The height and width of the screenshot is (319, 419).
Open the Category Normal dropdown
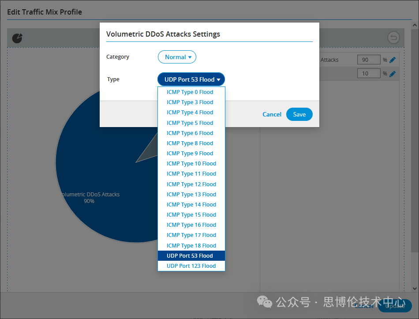click(177, 57)
